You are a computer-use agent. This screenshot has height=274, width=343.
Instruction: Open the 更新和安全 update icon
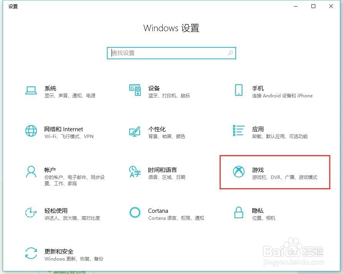[x=31, y=253]
